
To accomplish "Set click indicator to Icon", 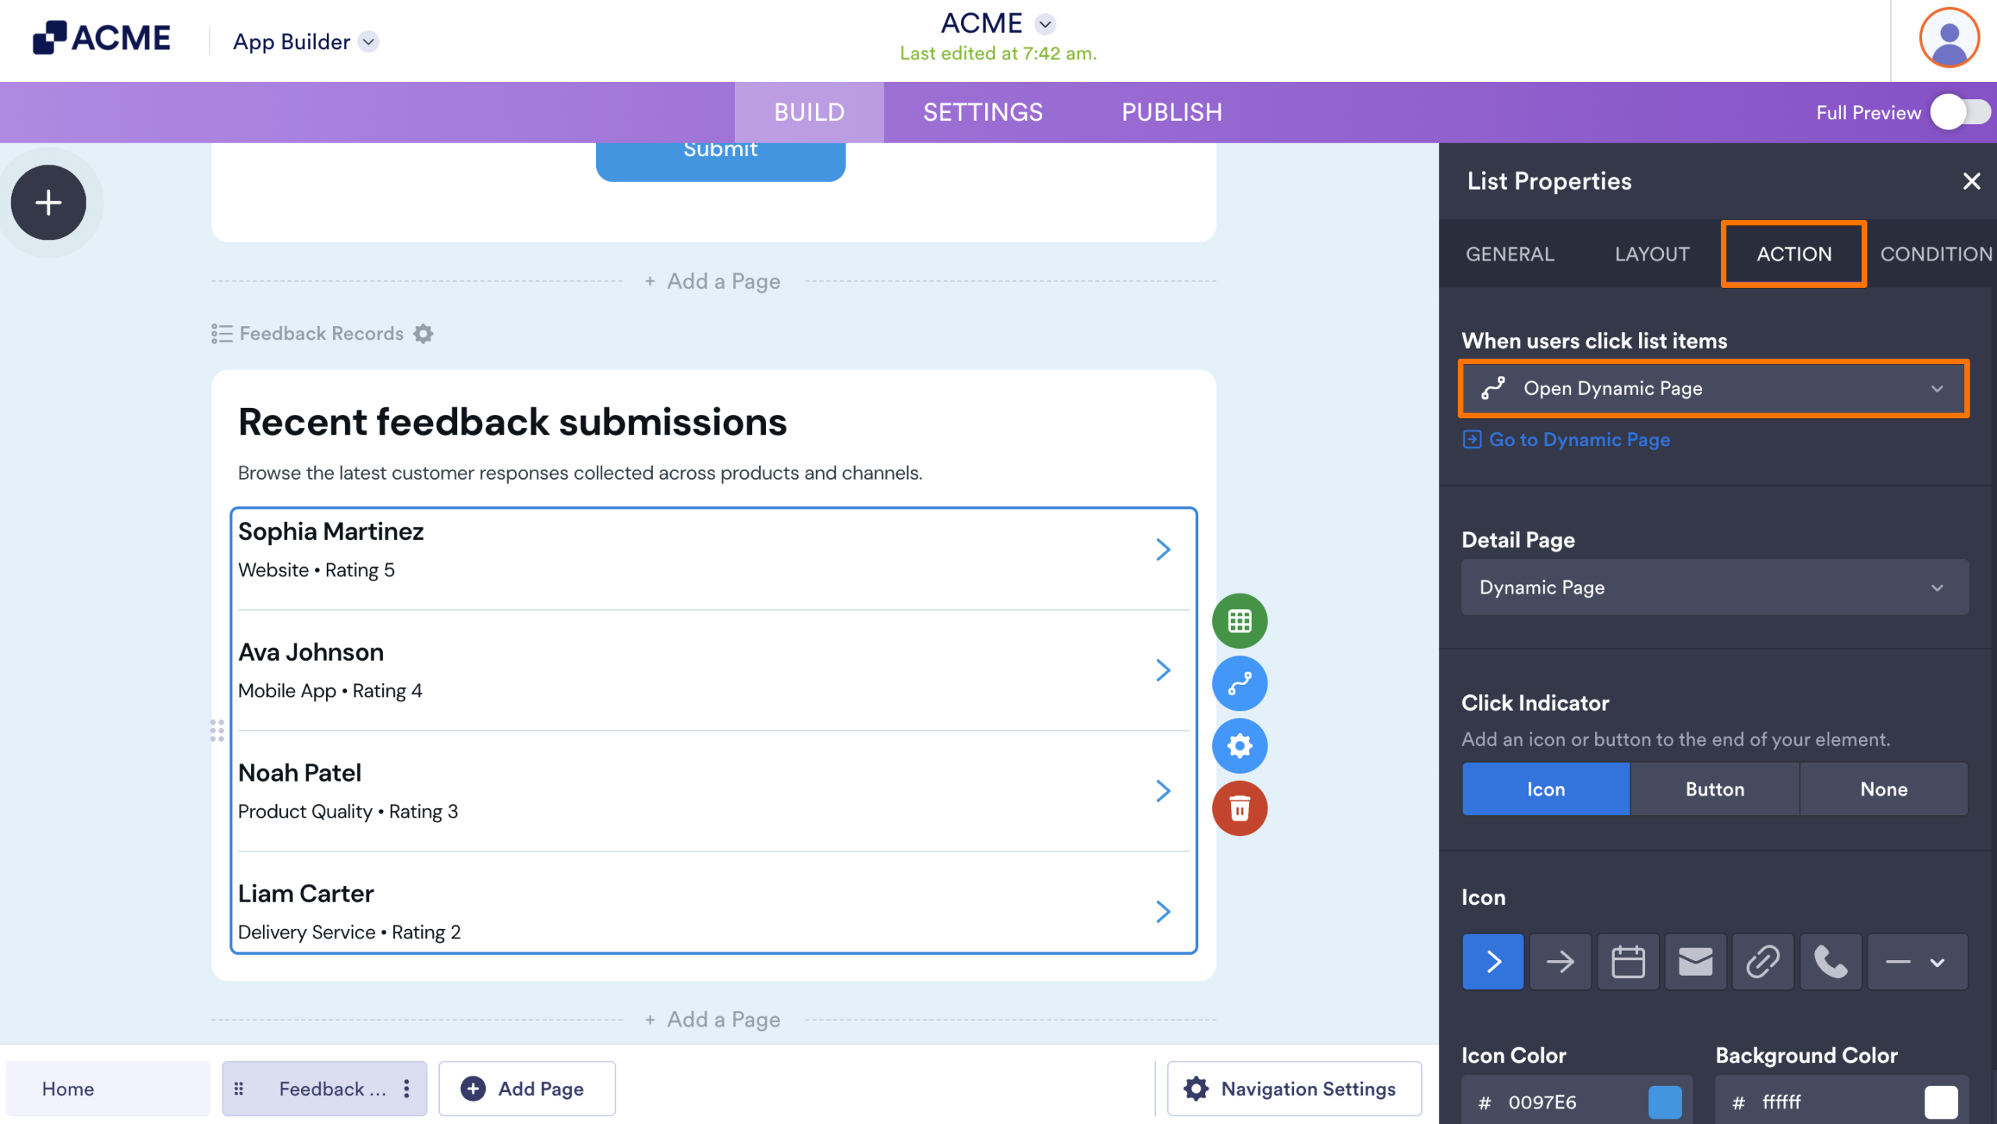I will pyautogui.click(x=1545, y=789).
